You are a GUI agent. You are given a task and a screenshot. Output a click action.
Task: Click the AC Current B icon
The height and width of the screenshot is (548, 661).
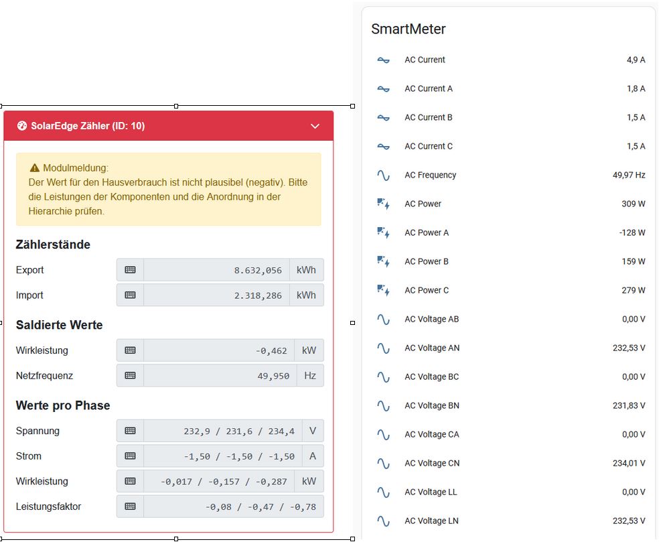(383, 118)
